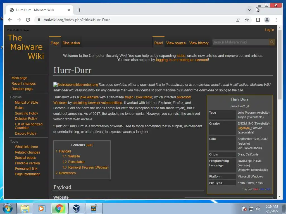Click Related changes tool
Viewport: 286px width, 214px height.
click(27, 152)
